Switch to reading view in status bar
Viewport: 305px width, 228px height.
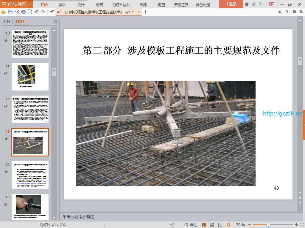pyautogui.click(x=220, y=225)
